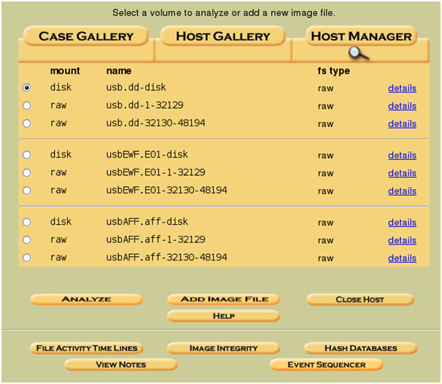Click the name text usb.dd-disk
This screenshot has height=384, width=442.
click(136, 88)
